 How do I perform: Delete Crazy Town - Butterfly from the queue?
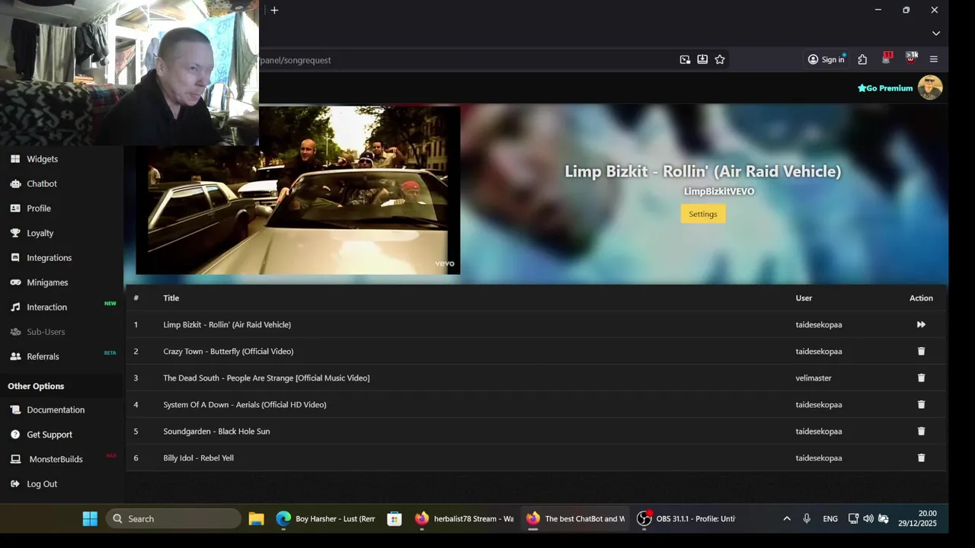pyautogui.click(x=921, y=352)
